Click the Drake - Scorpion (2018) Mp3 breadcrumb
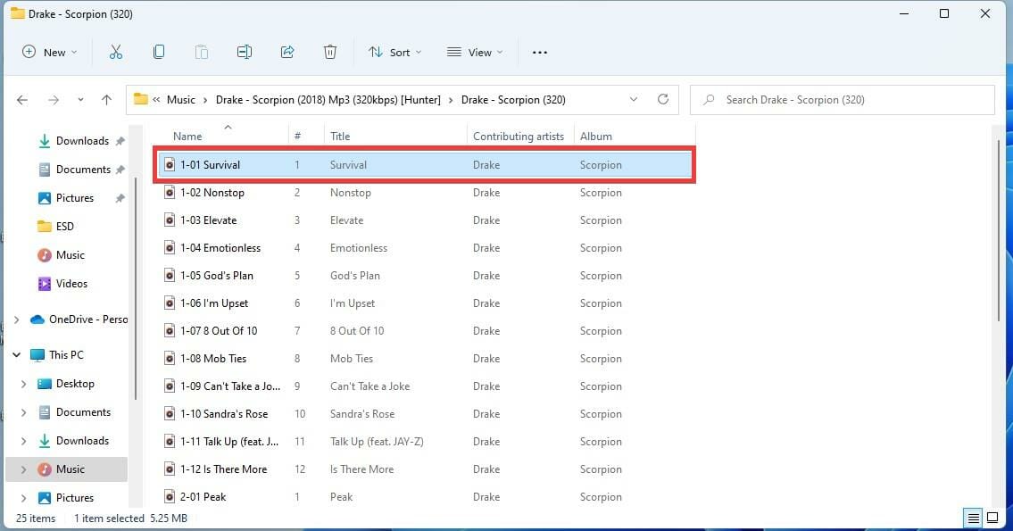This screenshot has height=531, width=1013. pyautogui.click(x=328, y=99)
